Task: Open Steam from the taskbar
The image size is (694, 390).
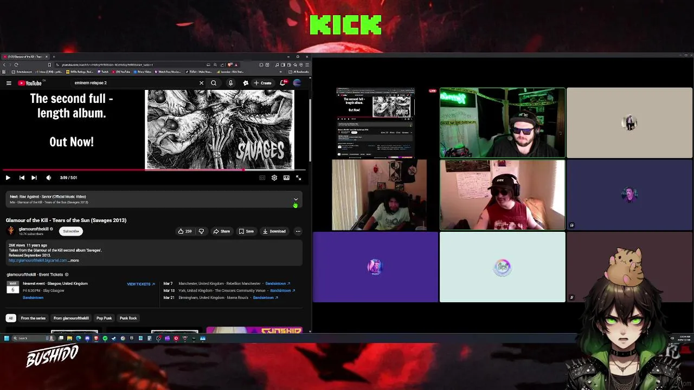Action: tap(113, 339)
